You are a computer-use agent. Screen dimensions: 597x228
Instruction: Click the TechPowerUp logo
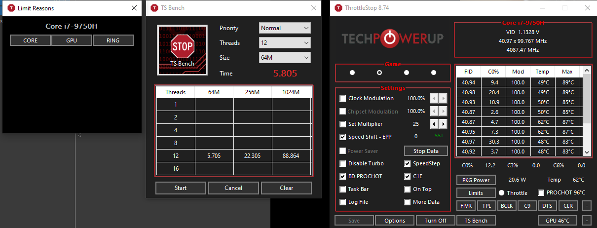click(x=393, y=38)
